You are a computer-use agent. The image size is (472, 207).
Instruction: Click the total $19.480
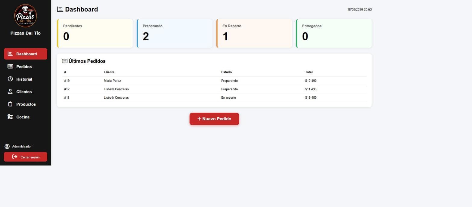[x=311, y=97]
